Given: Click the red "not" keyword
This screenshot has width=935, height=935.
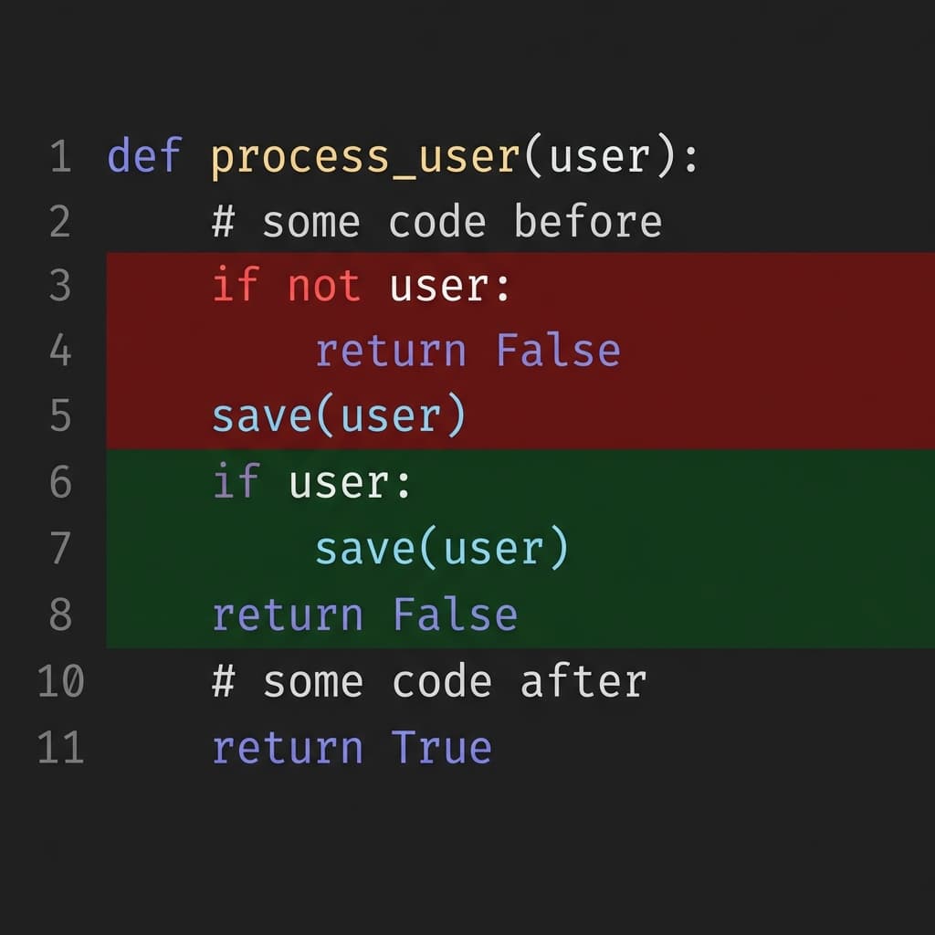Looking at the screenshot, I should pos(324,286).
